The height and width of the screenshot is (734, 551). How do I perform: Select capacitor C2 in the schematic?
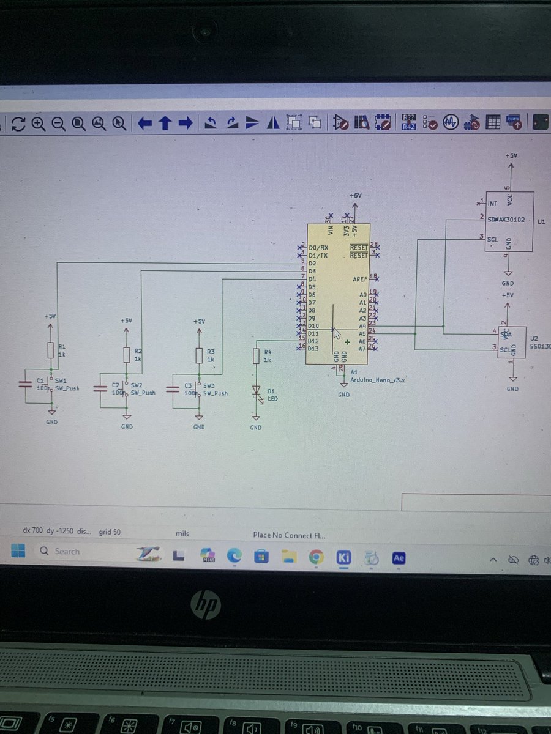tap(102, 388)
